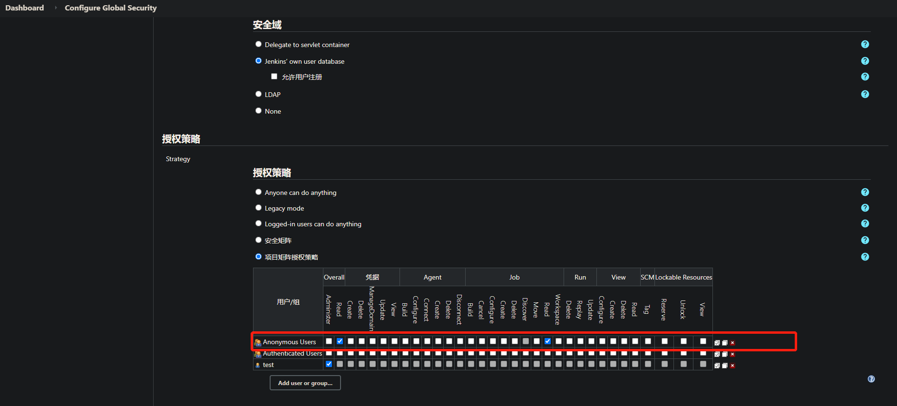Click the Anonymous Users group icon
The height and width of the screenshot is (406, 897).
pos(258,342)
